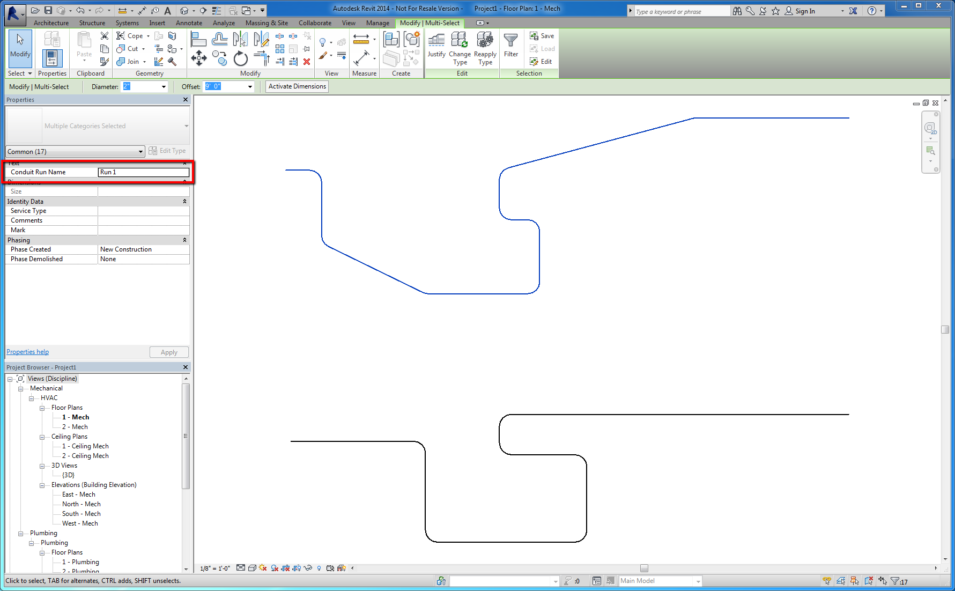
Task: Toggle Visual Style in view control bar
Action: coord(252,568)
